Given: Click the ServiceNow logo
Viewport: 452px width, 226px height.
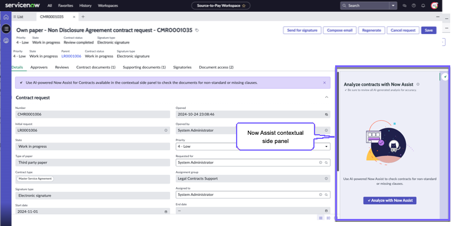Looking at the screenshot, I should 22,5.
